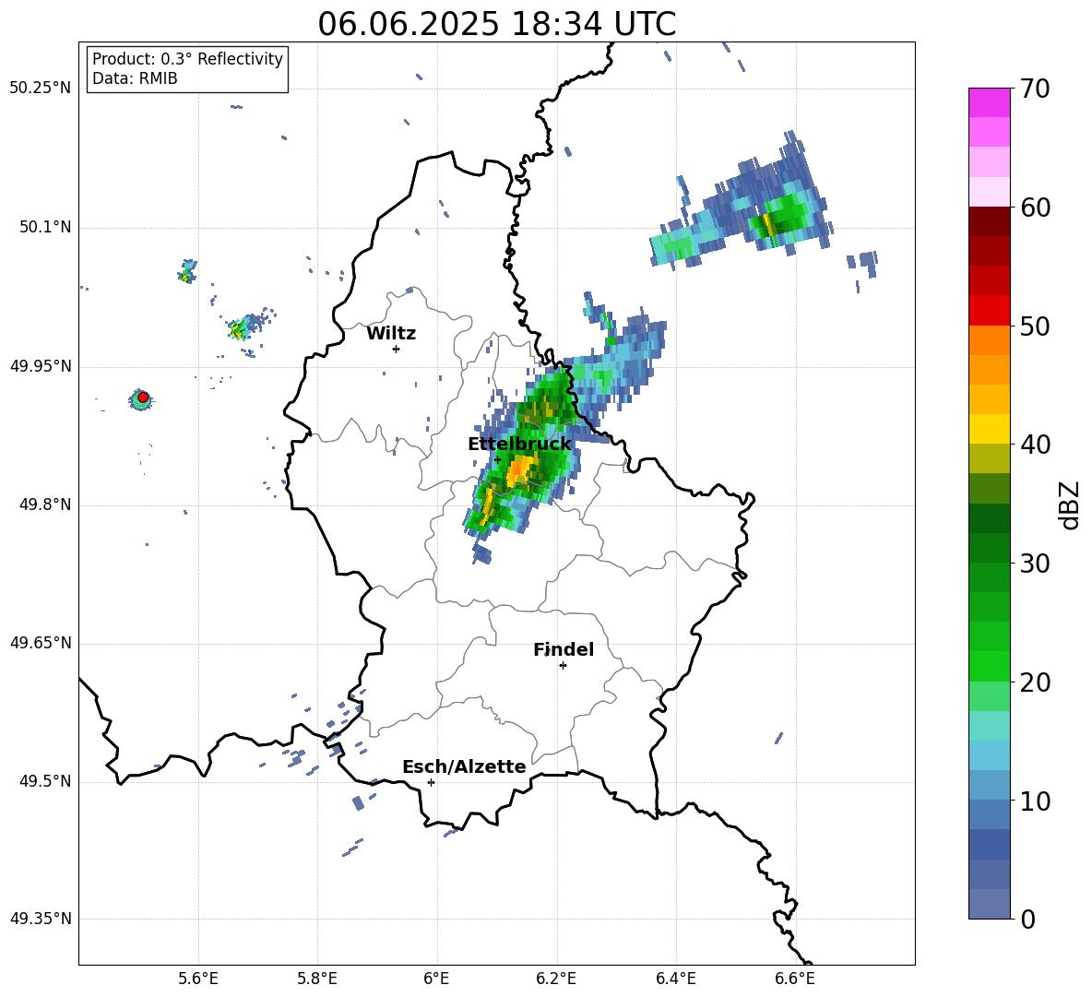Click the colorbar value 30

tap(1035, 564)
